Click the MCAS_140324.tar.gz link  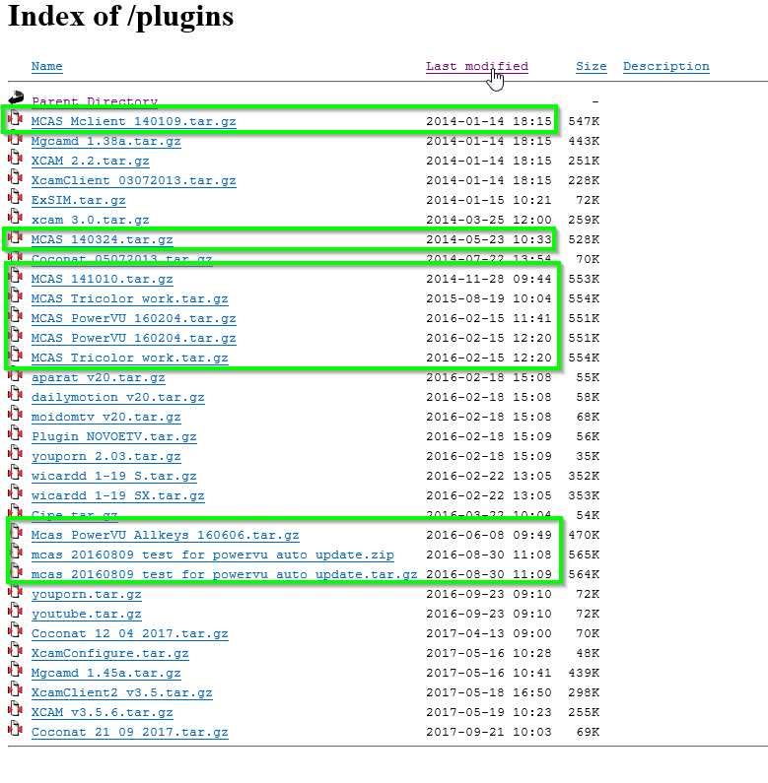[x=102, y=239]
